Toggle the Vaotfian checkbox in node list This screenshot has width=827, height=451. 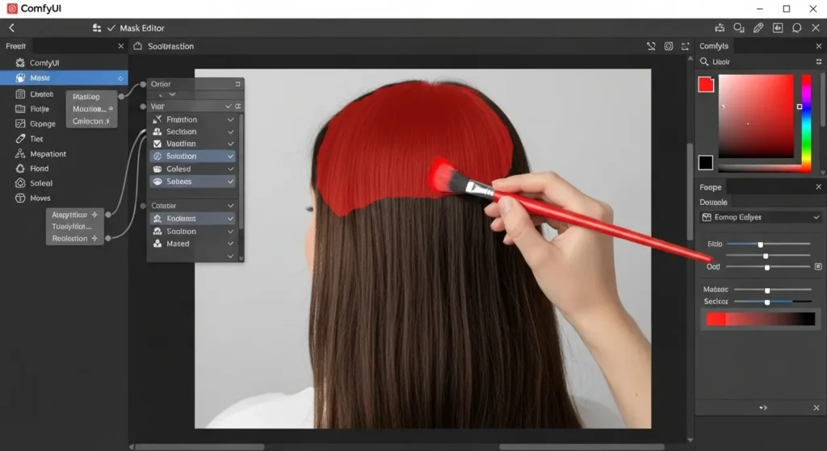point(157,144)
